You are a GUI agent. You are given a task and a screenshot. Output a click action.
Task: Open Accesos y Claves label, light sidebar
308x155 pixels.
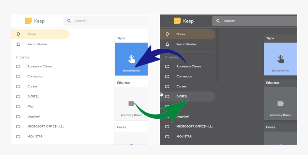[x=40, y=66]
